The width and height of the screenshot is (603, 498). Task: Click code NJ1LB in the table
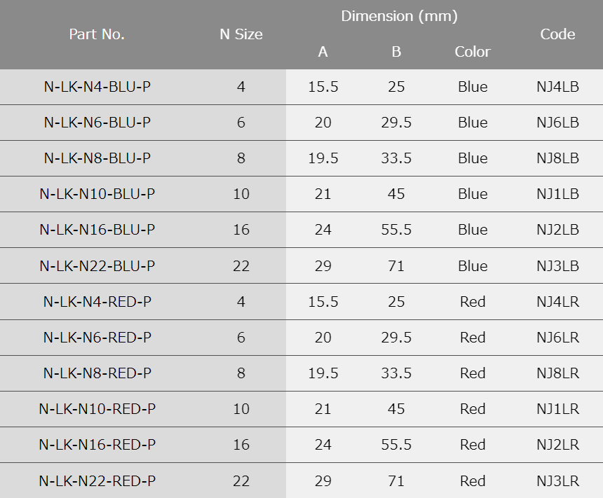tap(557, 194)
